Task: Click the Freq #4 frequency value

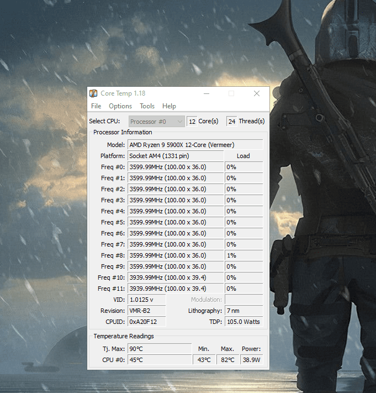Action: point(176,211)
